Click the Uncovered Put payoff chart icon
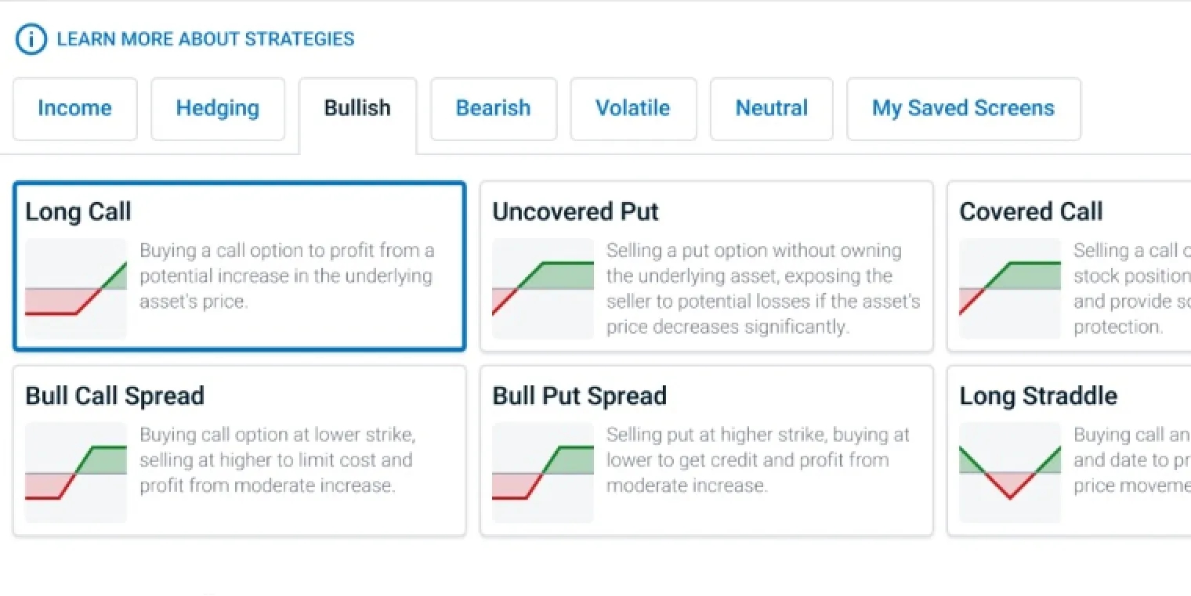 point(543,288)
